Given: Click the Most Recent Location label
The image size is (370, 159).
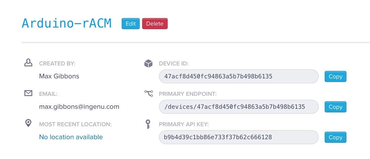Looking at the screenshot, I should coord(76,125).
